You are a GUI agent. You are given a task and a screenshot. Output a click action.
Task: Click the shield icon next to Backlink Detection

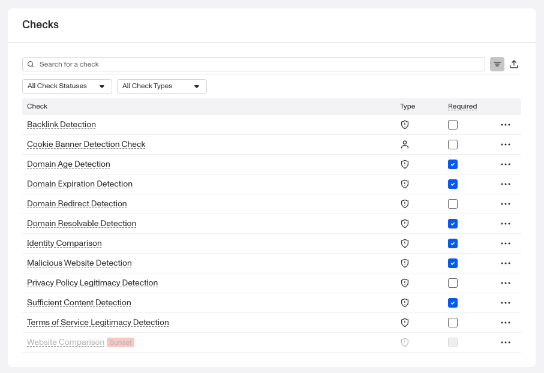(405, 125)
